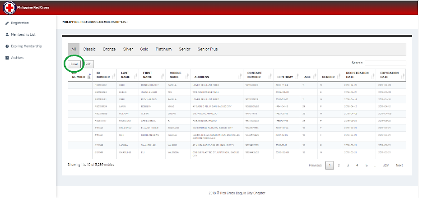
Task: Go to the Next page
Action: (400, 165)
